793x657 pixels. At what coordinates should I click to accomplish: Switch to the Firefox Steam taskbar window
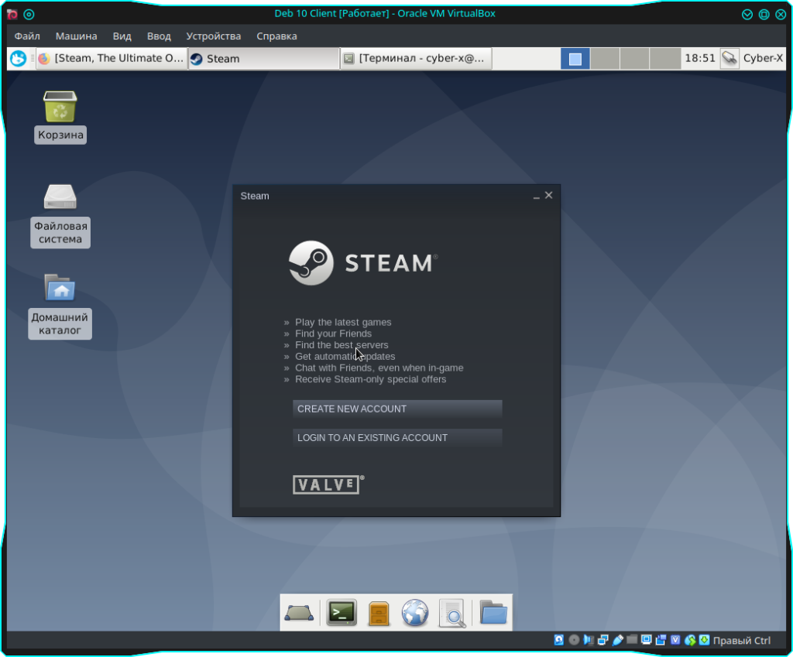[x=112, y=59]
